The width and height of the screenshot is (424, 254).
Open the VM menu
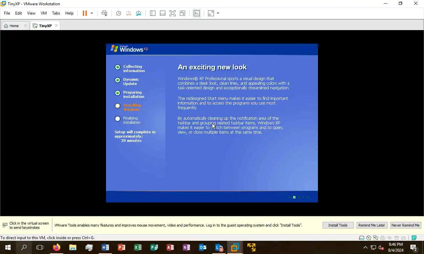(44, 13)
